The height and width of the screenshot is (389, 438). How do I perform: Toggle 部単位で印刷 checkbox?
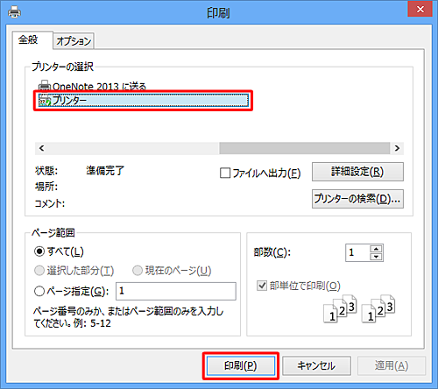pyautogui.click(x=262, y=286)
